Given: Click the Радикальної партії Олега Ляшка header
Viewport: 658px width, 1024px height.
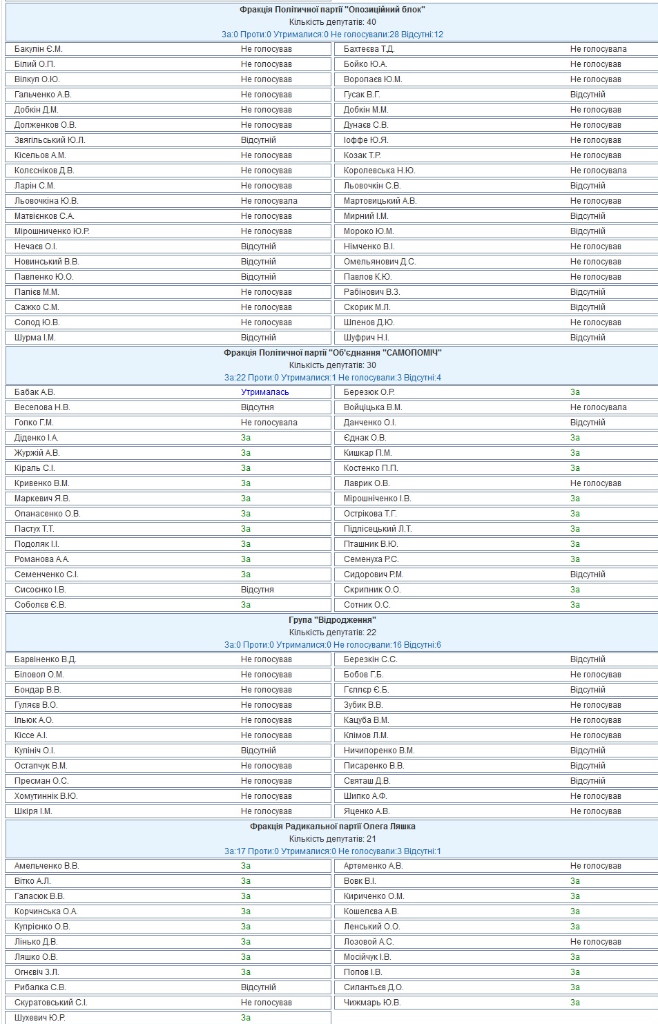Looking at the screenshot, I should [332, 827].
